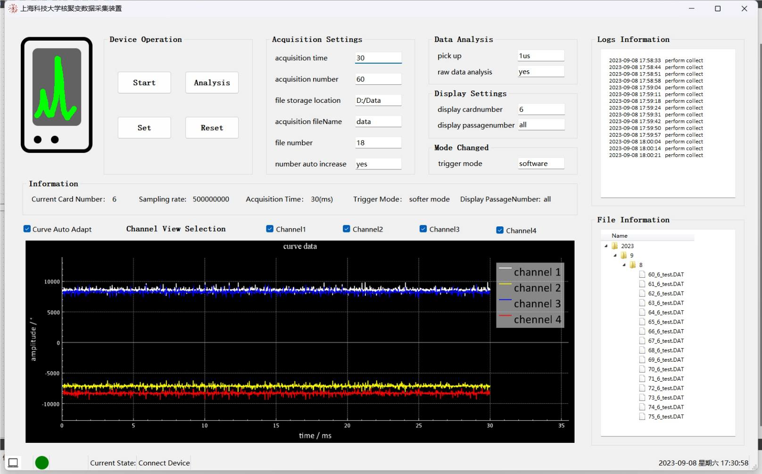Click the channel 1 legend entry
The image size is (762, 474).
coord(530,272)
